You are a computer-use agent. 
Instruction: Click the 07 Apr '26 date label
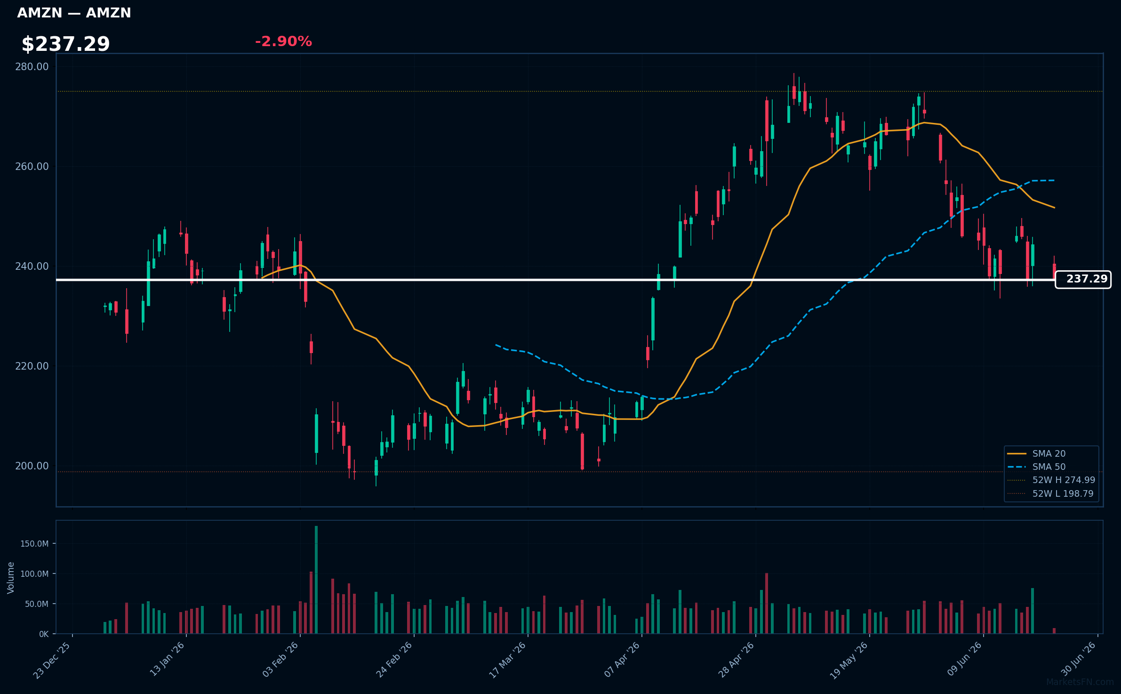coord(622,659)
